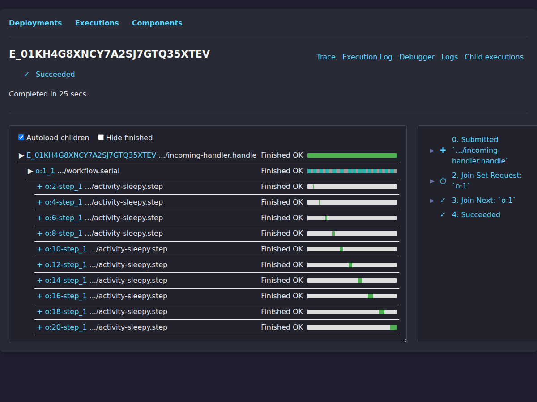Open the Executions navigation tab

coord(97,23)
